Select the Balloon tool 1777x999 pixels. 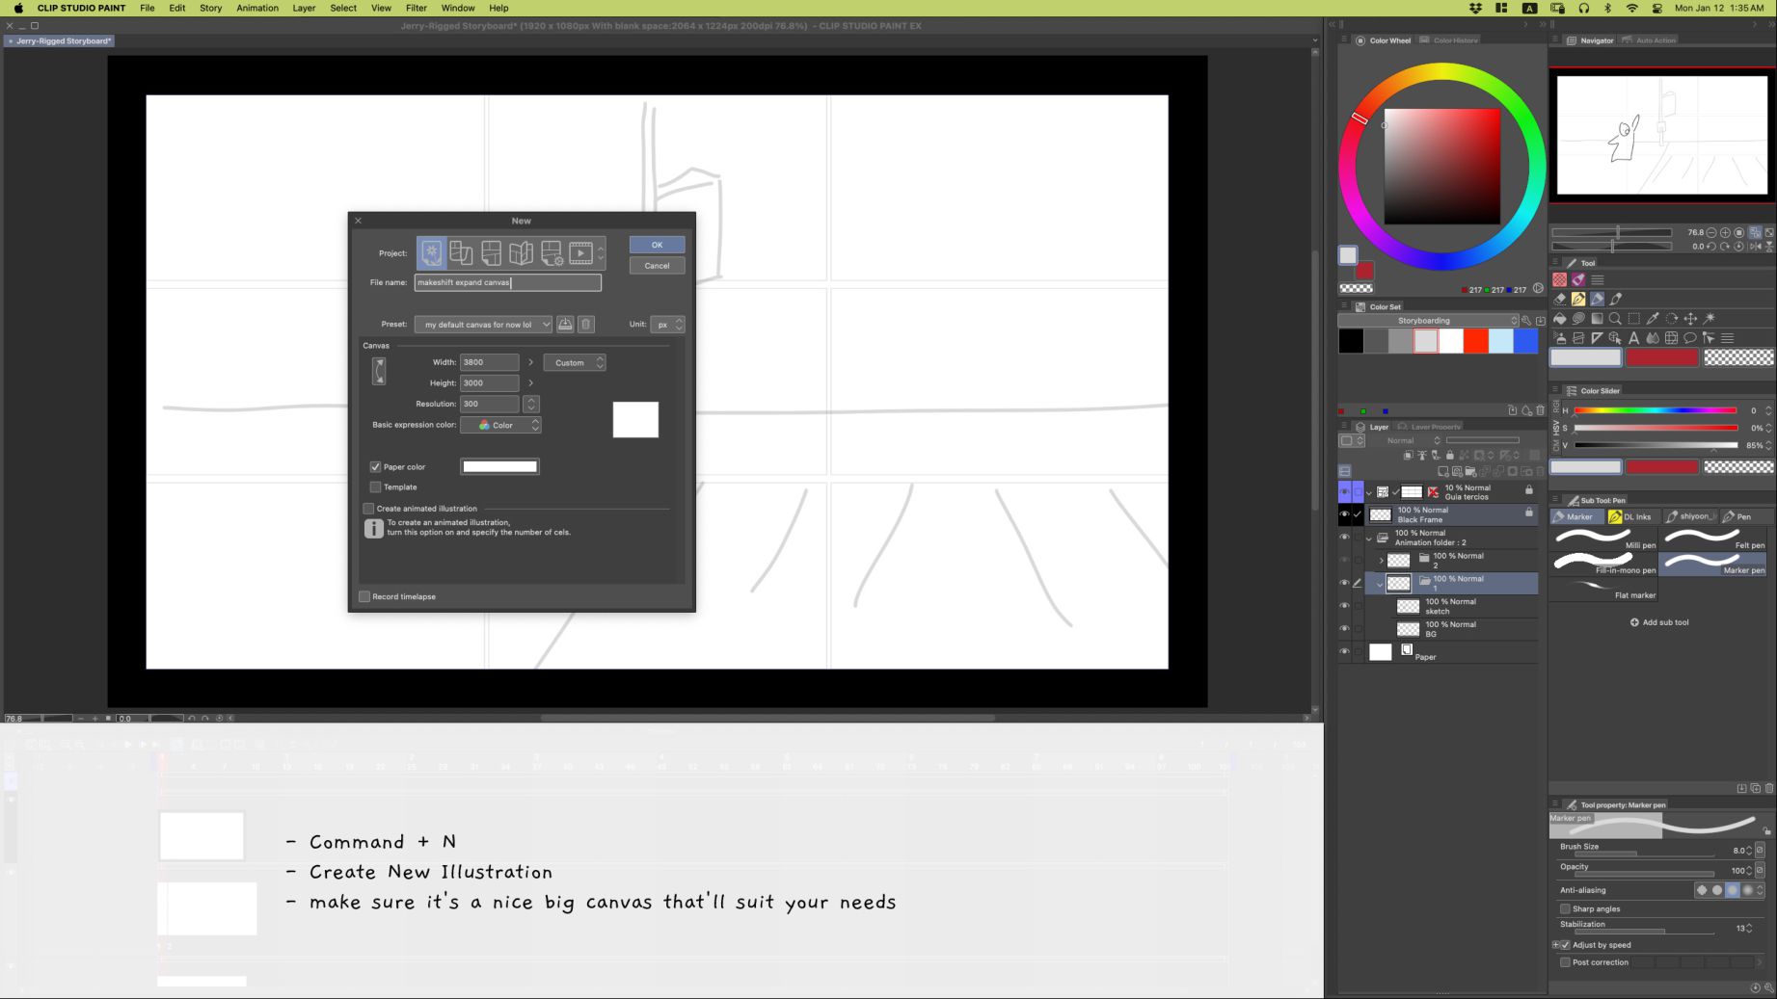1690,338
